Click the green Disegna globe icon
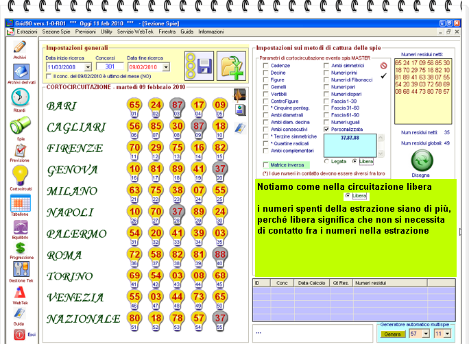The height and width of the screenshot is (344, 469). (422, 160)
